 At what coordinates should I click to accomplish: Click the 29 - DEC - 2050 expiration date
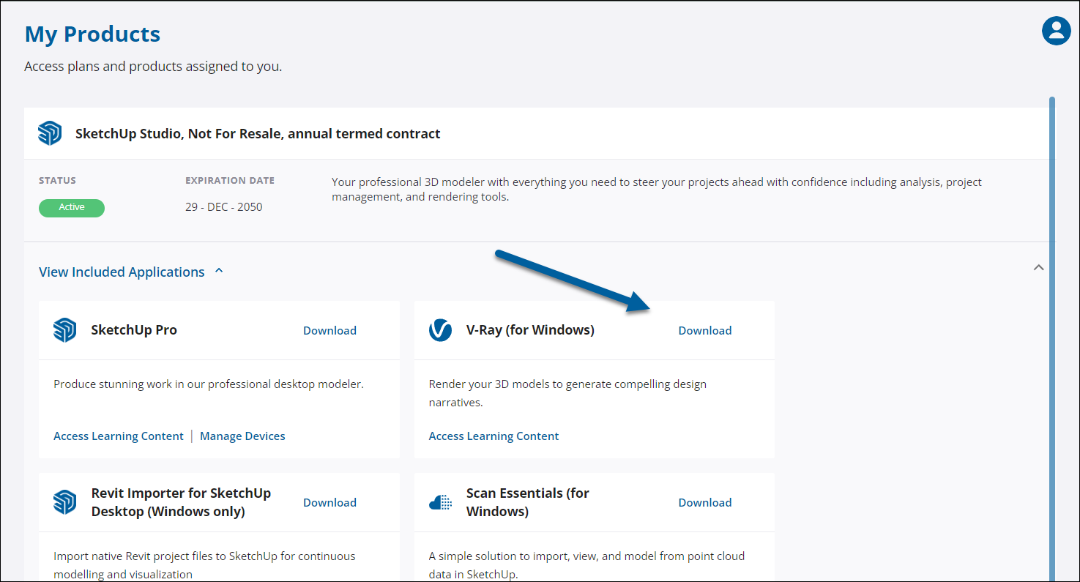click(x=223, y=207)
